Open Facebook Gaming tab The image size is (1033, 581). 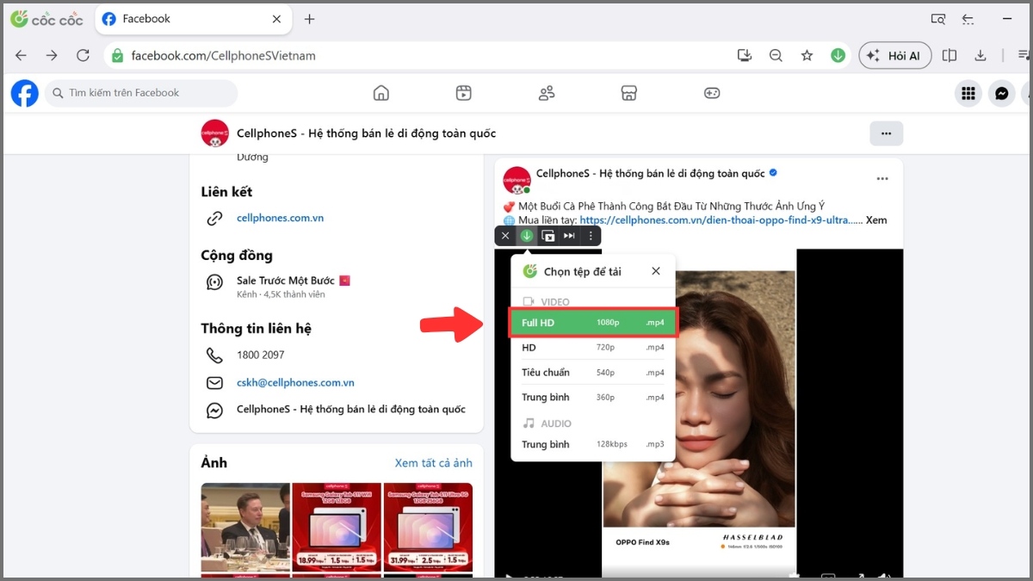click(712, 93)
